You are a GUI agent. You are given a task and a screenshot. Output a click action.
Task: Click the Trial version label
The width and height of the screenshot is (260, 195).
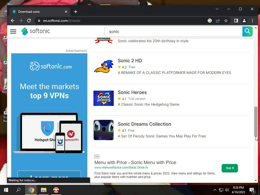click(x=137, y=99)
